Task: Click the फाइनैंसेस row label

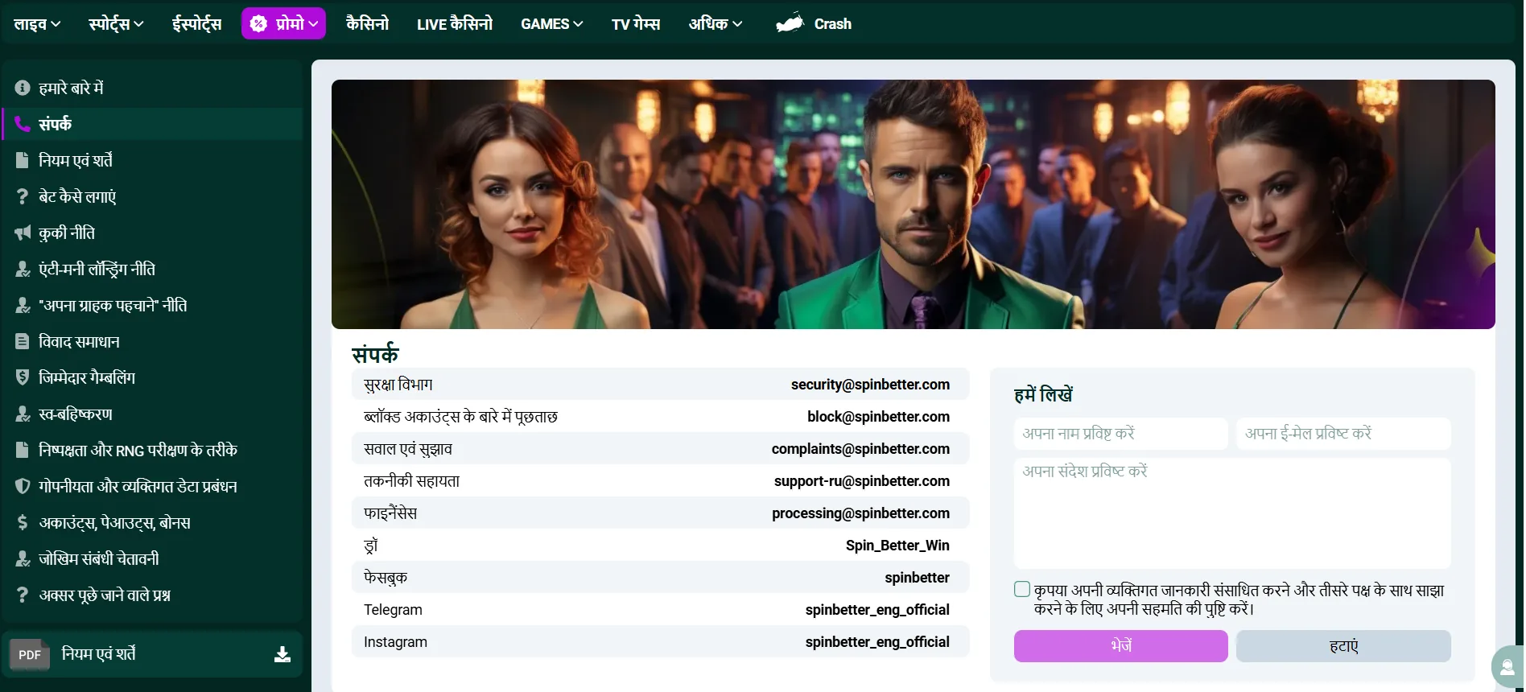Action: coord(390,513)
